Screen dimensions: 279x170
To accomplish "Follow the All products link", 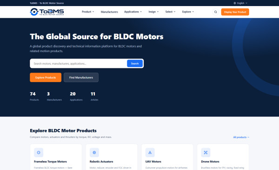I will pos(241,137).
